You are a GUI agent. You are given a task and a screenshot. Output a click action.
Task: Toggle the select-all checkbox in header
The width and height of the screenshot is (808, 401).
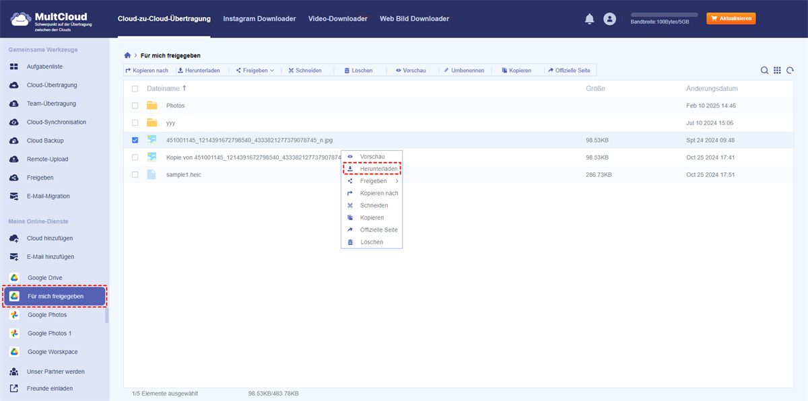click(x=135, y=89)
